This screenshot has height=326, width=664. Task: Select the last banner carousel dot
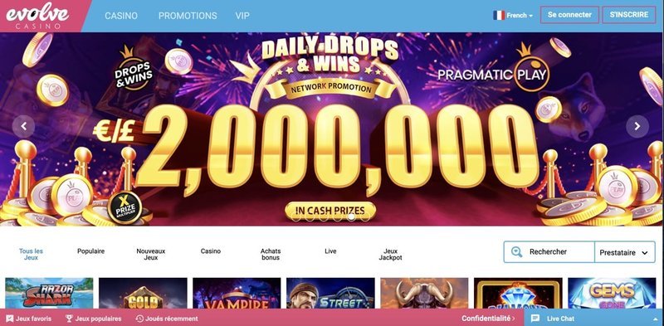[x=365, y=217]
